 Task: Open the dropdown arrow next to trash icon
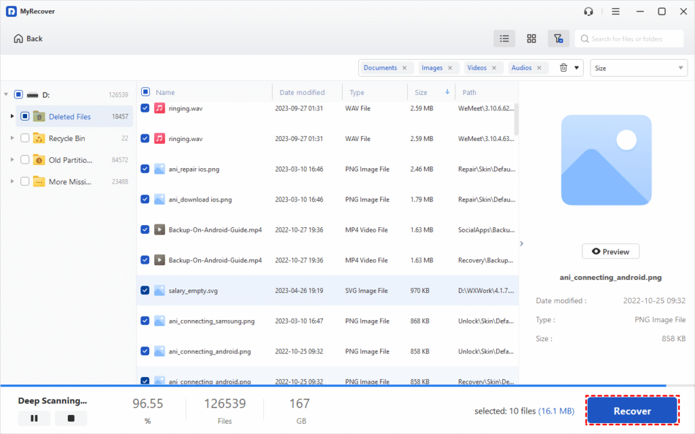(576, 67)
